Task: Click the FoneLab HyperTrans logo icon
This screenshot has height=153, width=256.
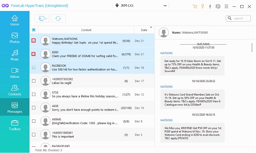Action: 5,6
